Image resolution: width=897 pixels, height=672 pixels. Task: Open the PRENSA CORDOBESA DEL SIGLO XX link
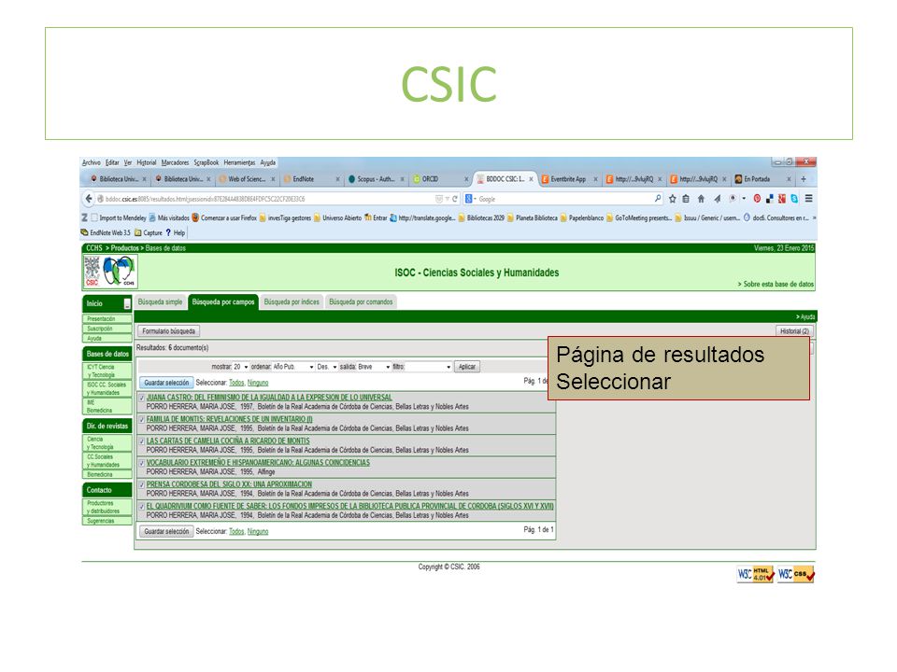tap(229, 484)
